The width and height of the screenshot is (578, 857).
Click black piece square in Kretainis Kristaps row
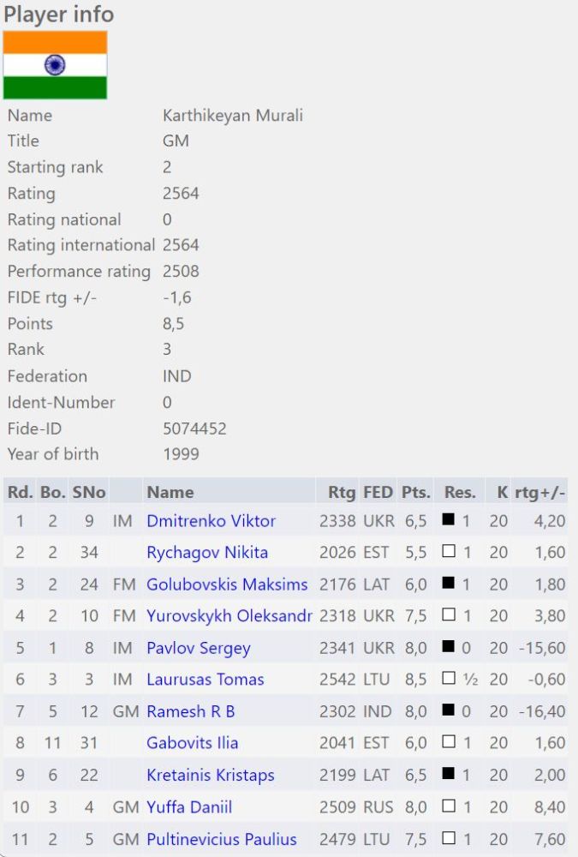pos(449,775)
